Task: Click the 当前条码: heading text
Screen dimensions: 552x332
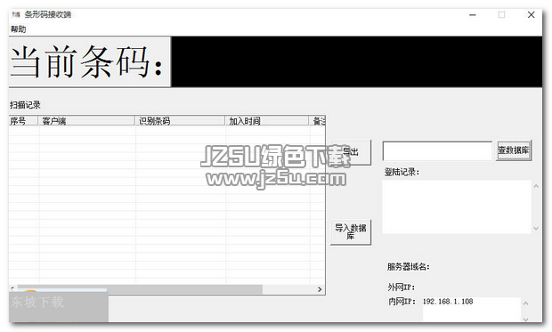Action: 86,61
